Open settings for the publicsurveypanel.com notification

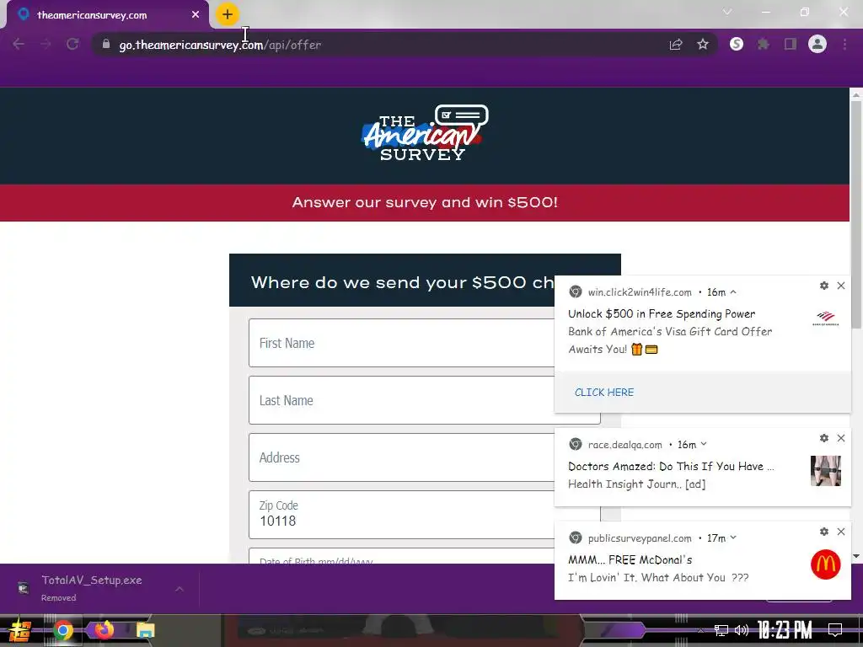pos(824,532)
